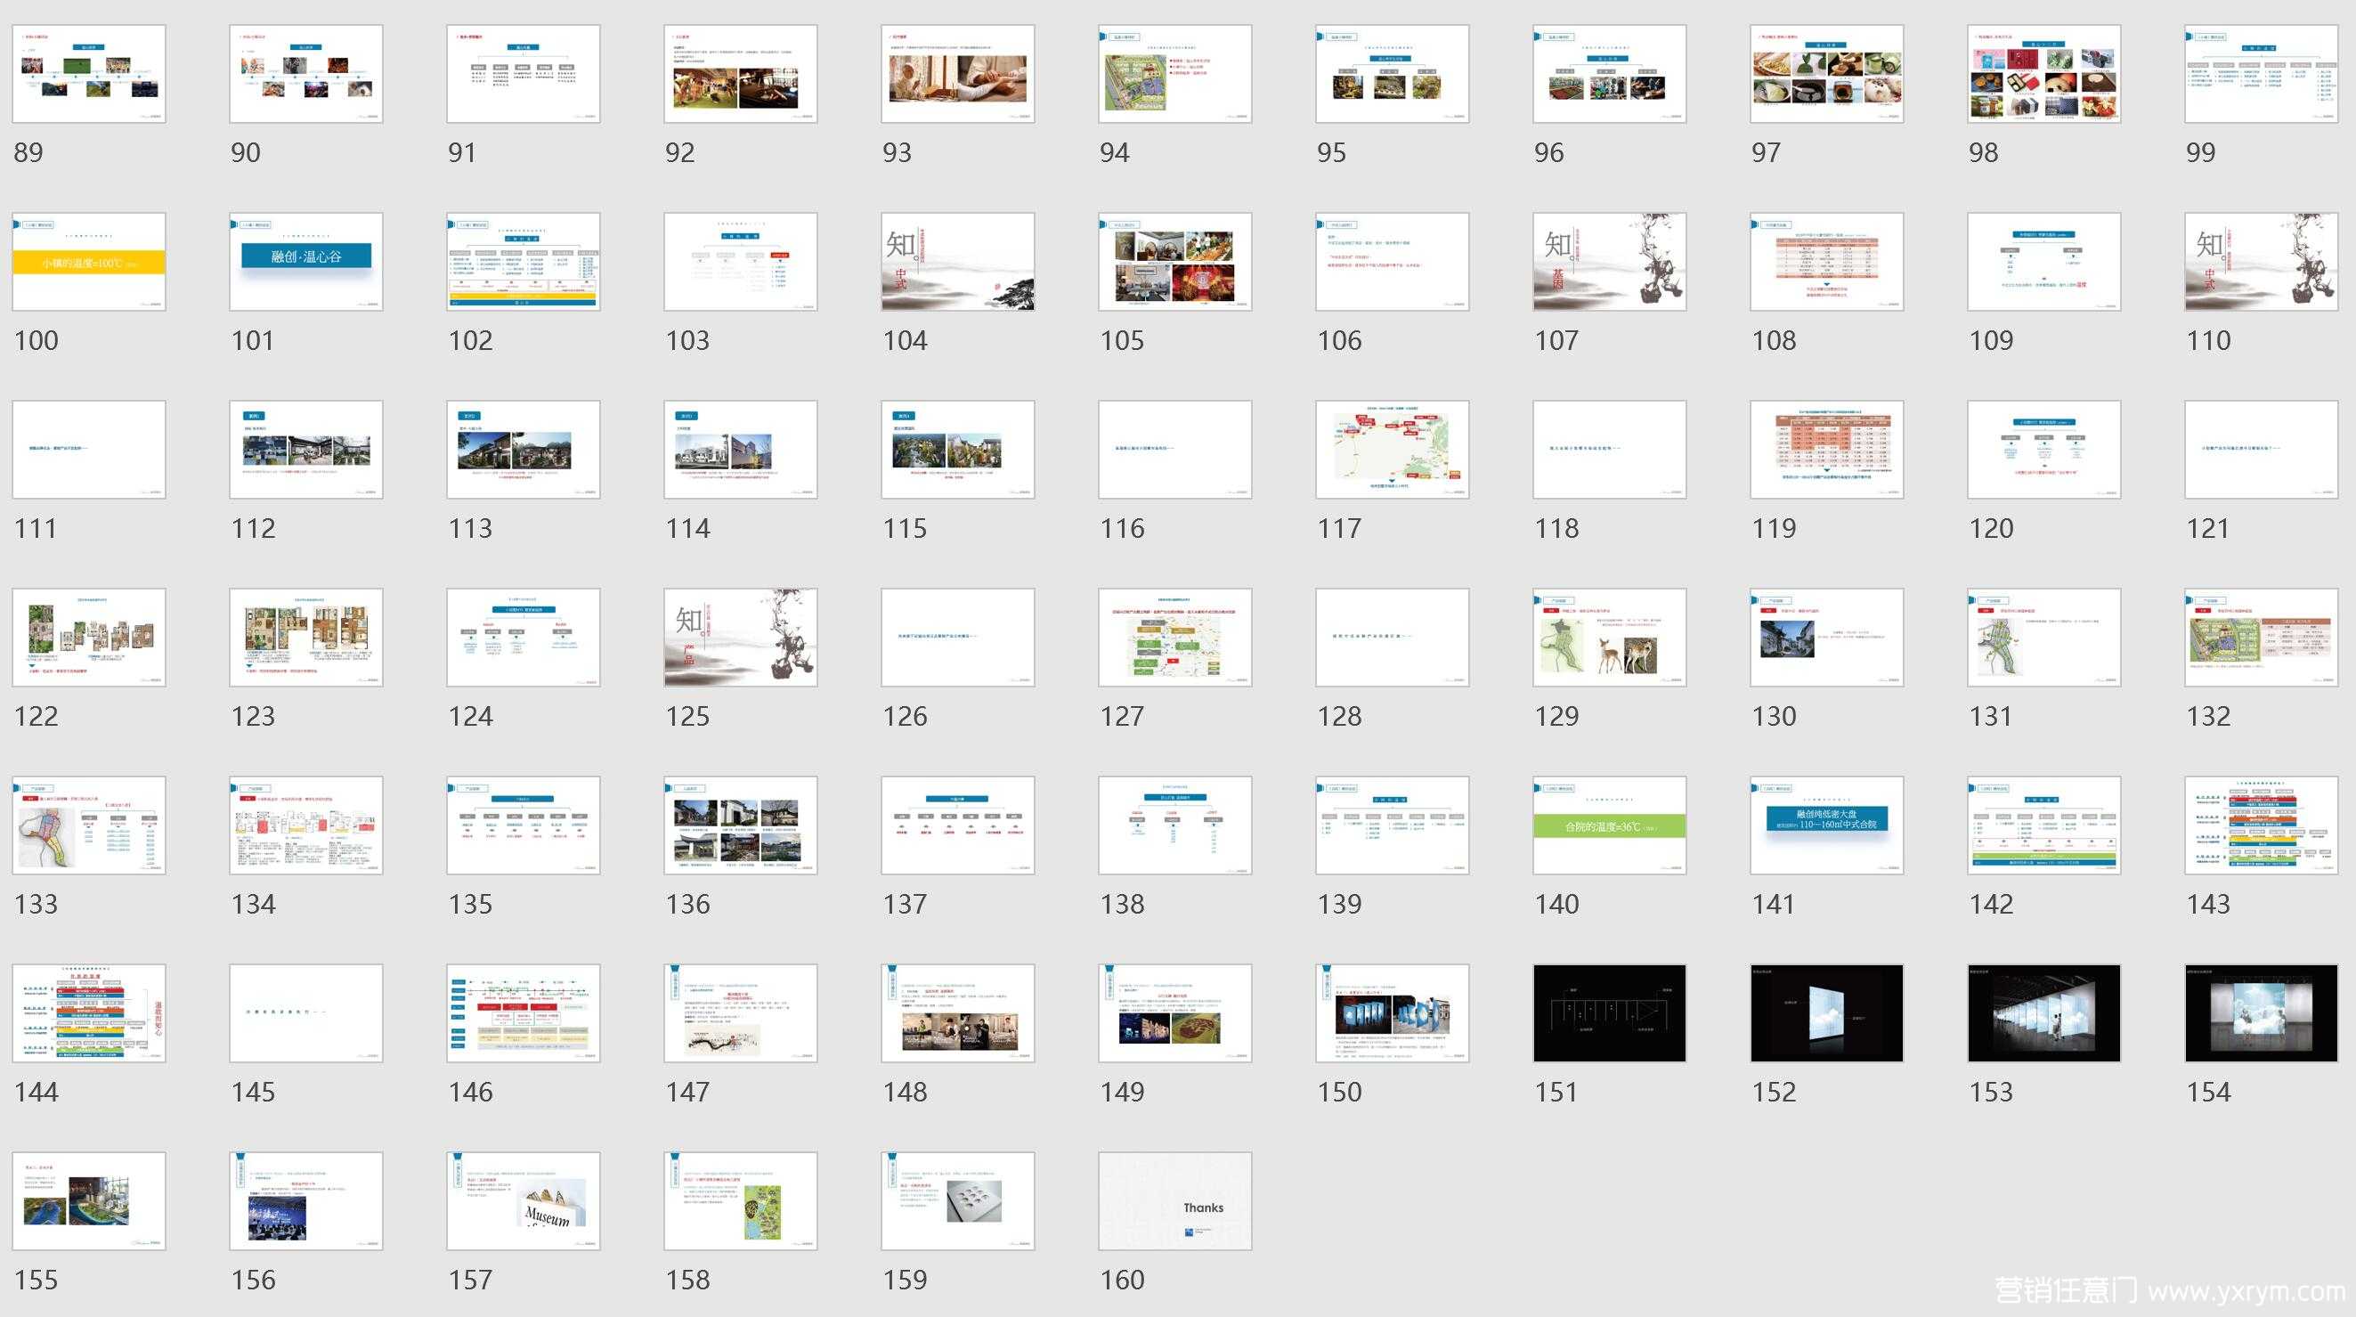Image resolution: width=2356 pixels, height=1317 pixels.
Task: Select slide 94 thumbnail with site map
Action: click(1175, 74)
